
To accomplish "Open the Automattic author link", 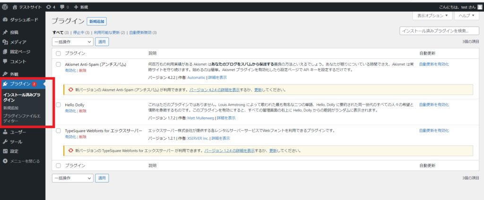I will pos(197,78).
